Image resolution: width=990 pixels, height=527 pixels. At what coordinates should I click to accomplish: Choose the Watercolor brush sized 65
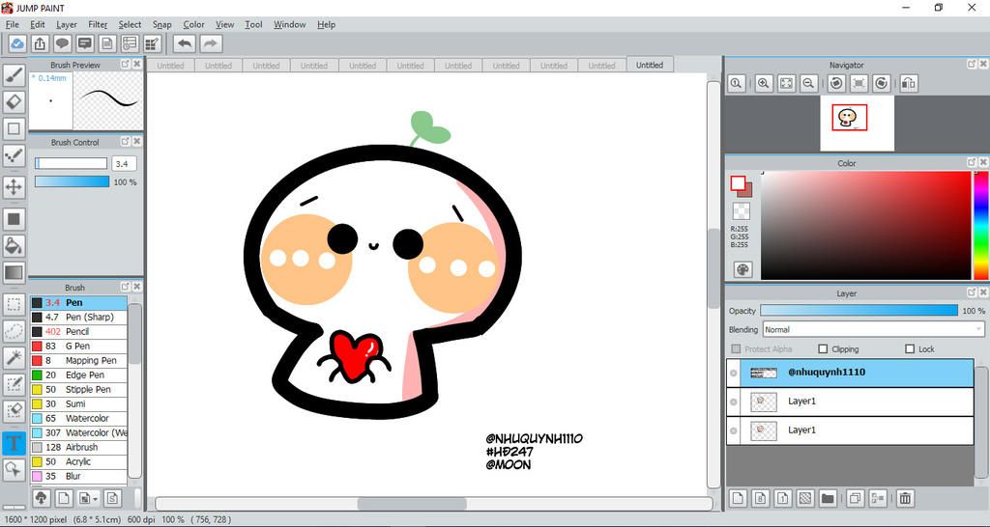click(x=79, y=418)
